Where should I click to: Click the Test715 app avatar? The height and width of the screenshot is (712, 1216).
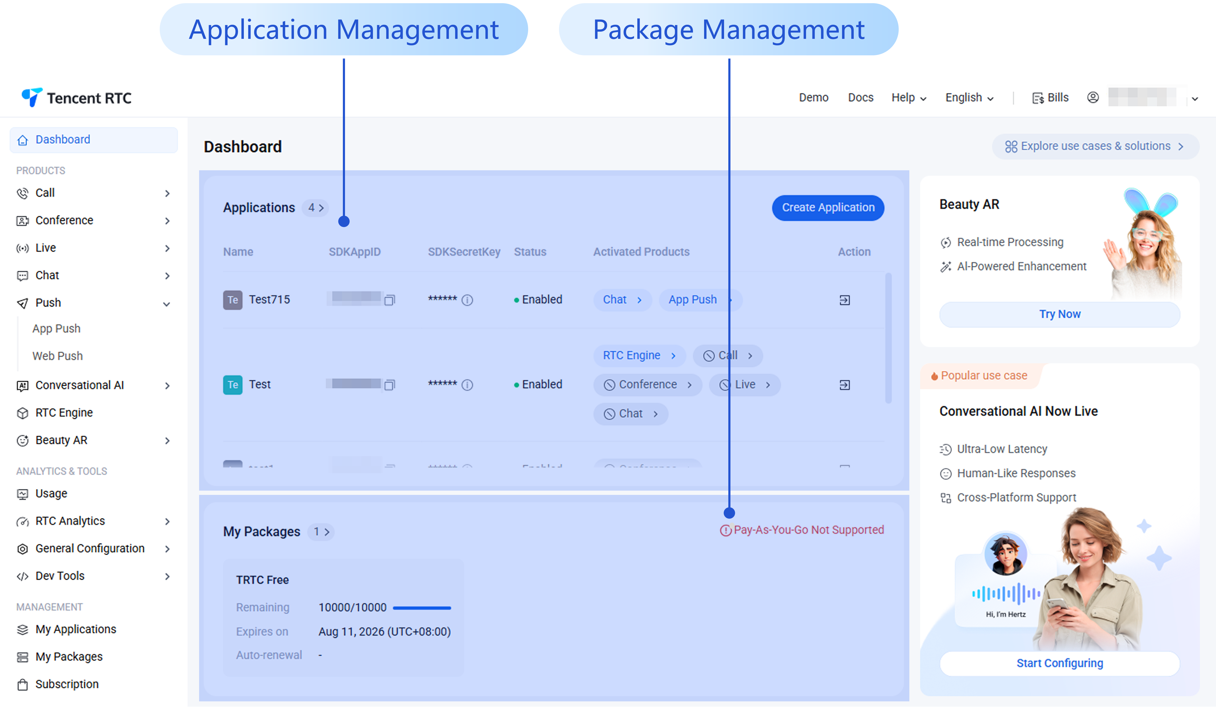pyautogui.click(x=233, y=300)
